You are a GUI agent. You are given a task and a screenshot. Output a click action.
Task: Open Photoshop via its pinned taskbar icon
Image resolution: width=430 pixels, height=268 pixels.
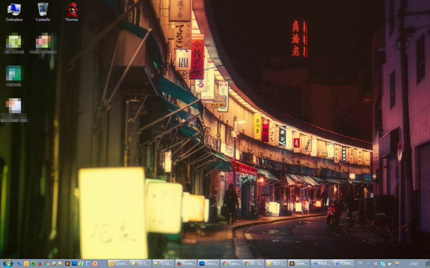click(x=73, y=263)
